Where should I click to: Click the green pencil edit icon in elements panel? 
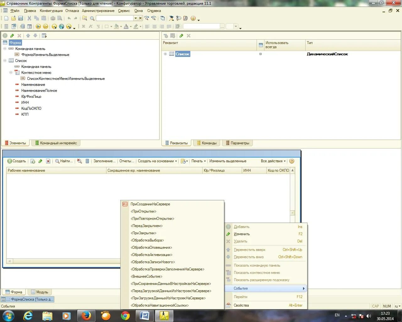12,36
